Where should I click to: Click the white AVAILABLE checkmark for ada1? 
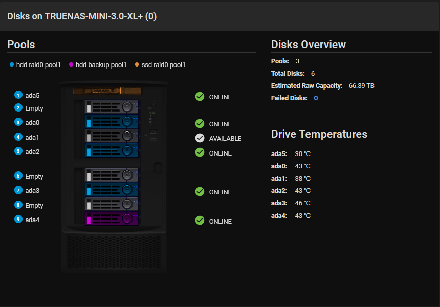click(x=200, y=138)
